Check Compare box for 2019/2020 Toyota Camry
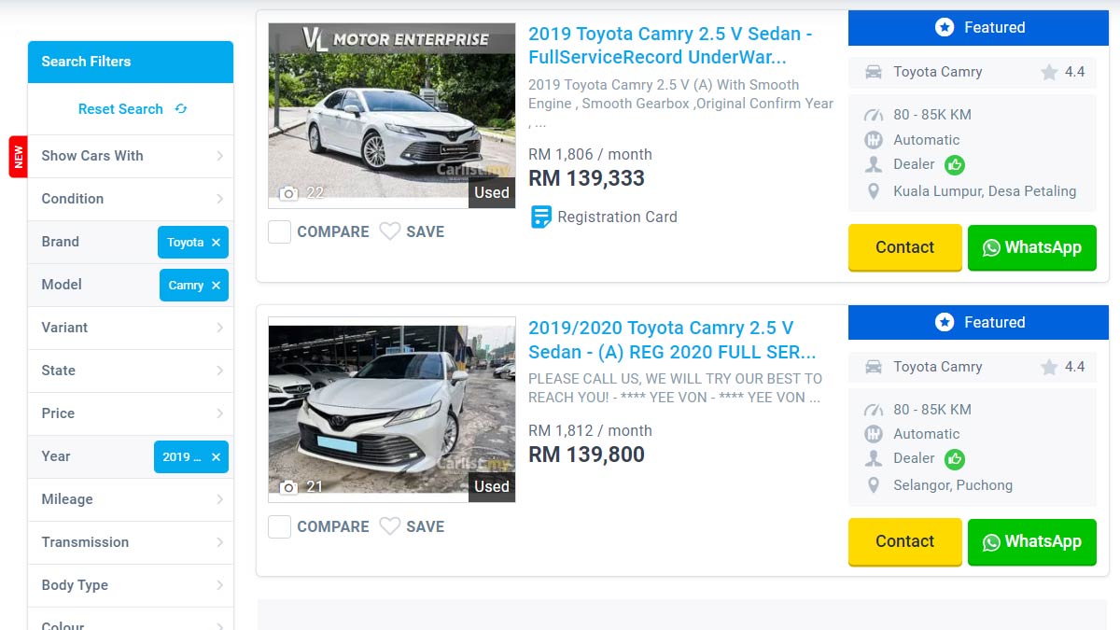The width and height of the screenshot is (1120, 630). (x=280, y=526)
